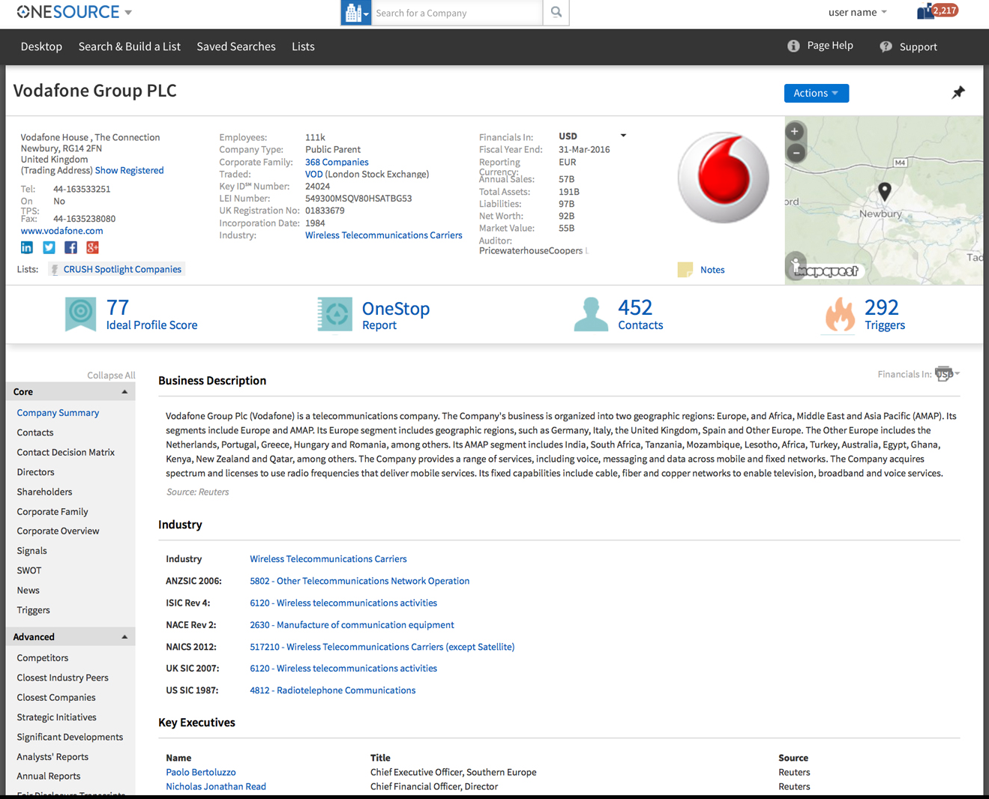Image resolution: width=989 pixels, height=799 pixels.
Task: Click the company building search-type icon
Action: (x=355, y=13)
